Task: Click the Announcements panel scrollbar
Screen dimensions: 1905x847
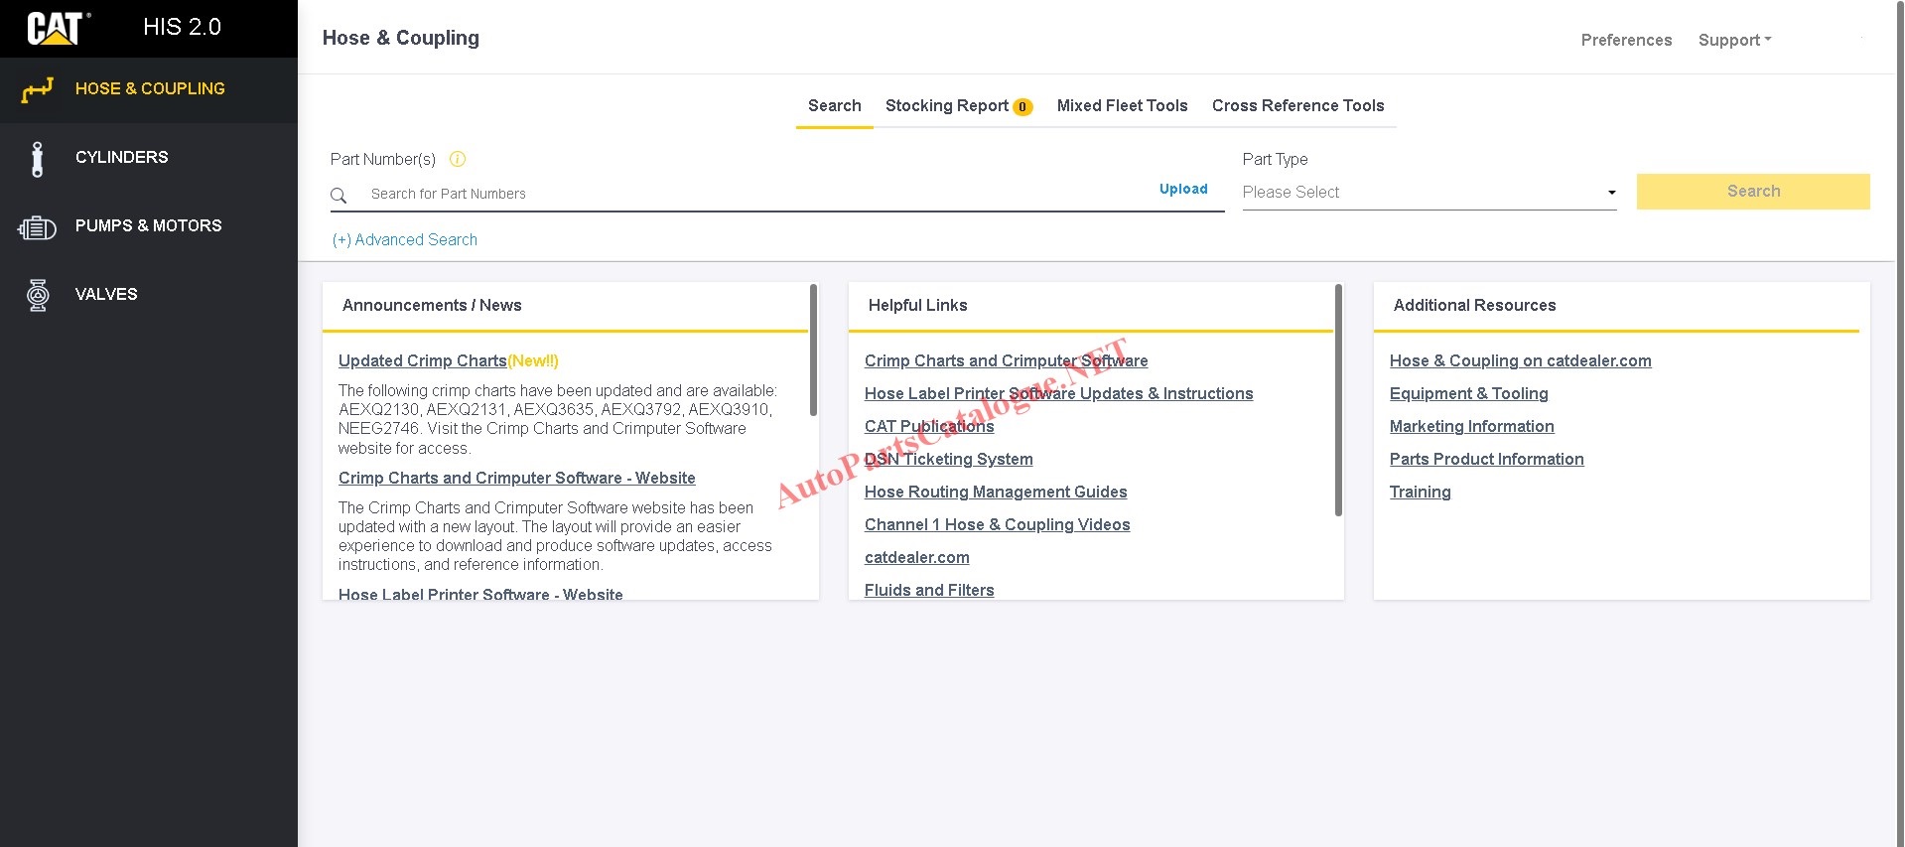Action: click(x=813, y=350)
